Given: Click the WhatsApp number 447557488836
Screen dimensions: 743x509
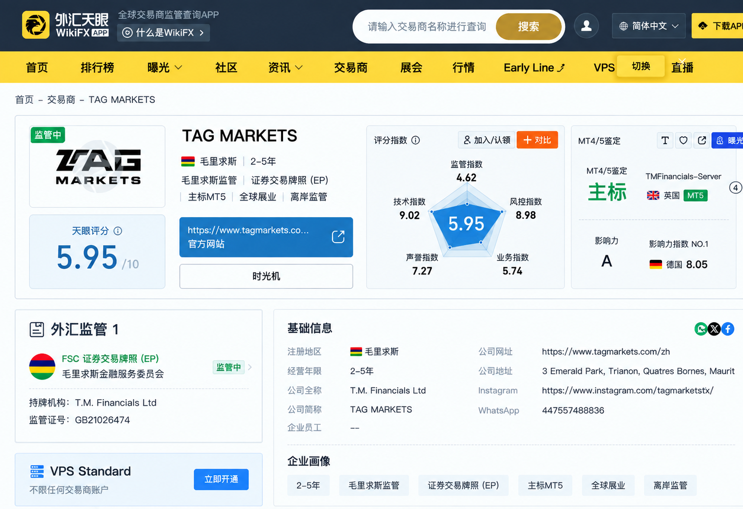Looking at the screenshot, I should 573,410.
